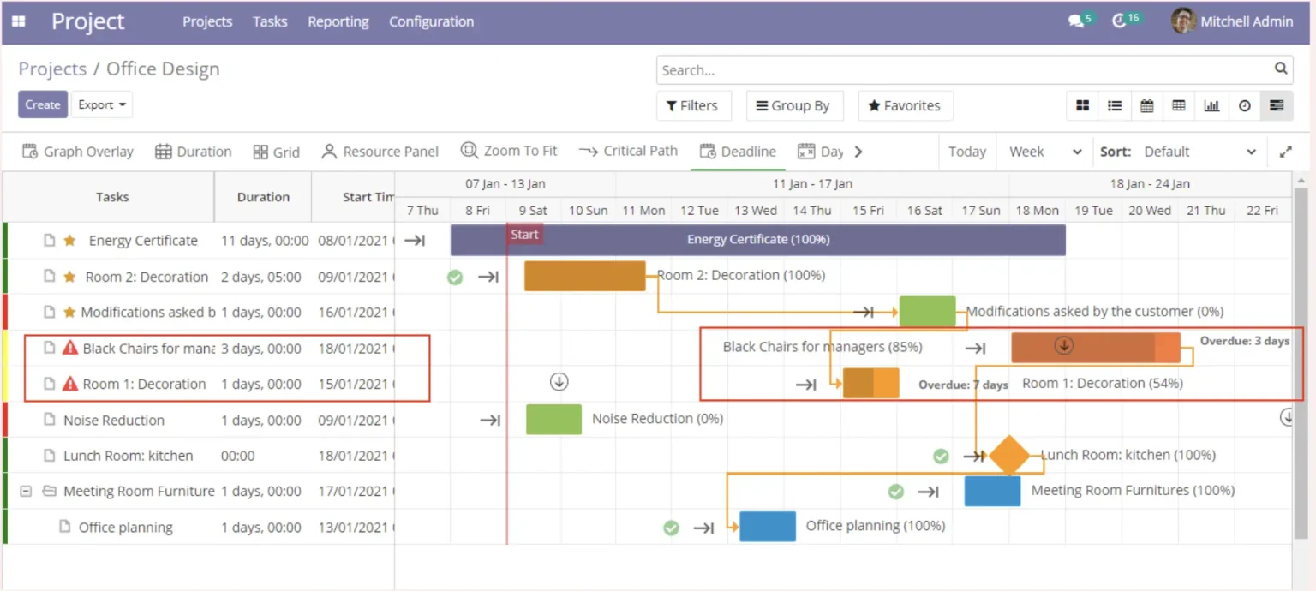The height and width of the screenshot is (591, 1316).
Task: Open the apps grid menu icon
Action: 18,21
